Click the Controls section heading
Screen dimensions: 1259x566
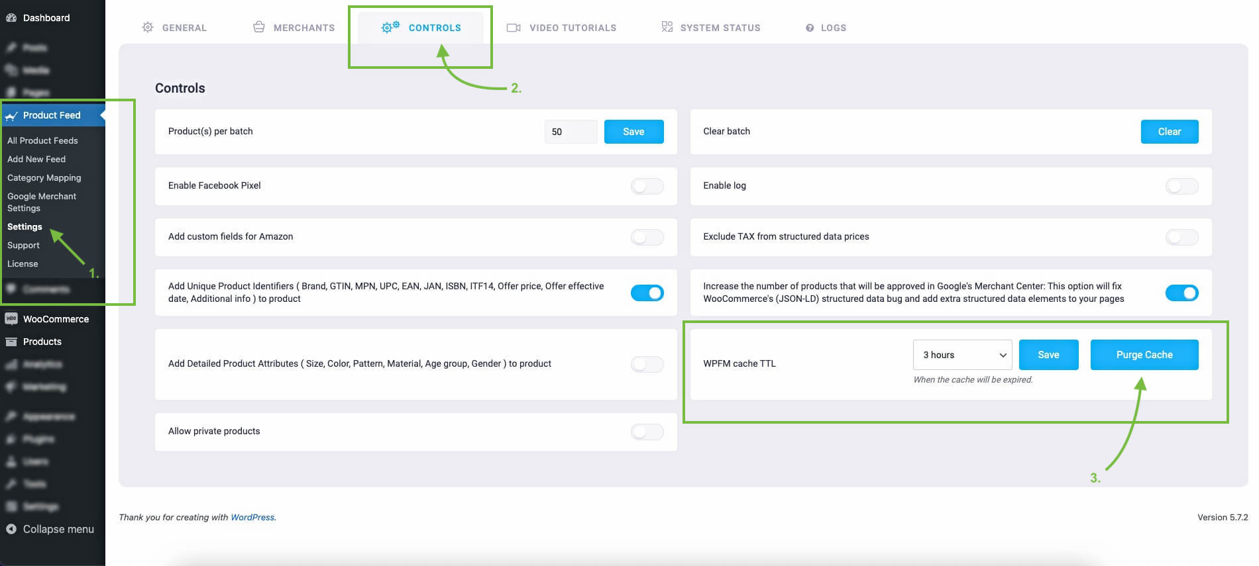coord(180,88)
